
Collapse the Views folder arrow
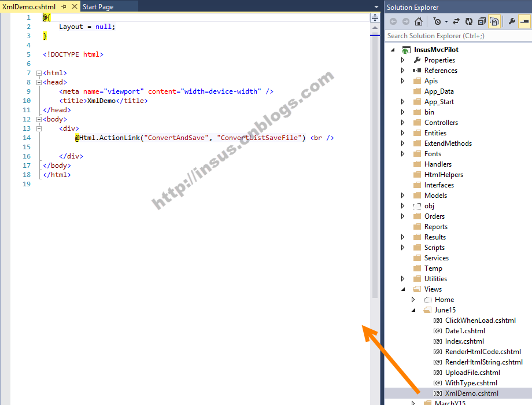tap(403, 289)
